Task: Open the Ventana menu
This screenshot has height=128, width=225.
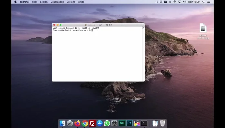Action: [71, 2]
